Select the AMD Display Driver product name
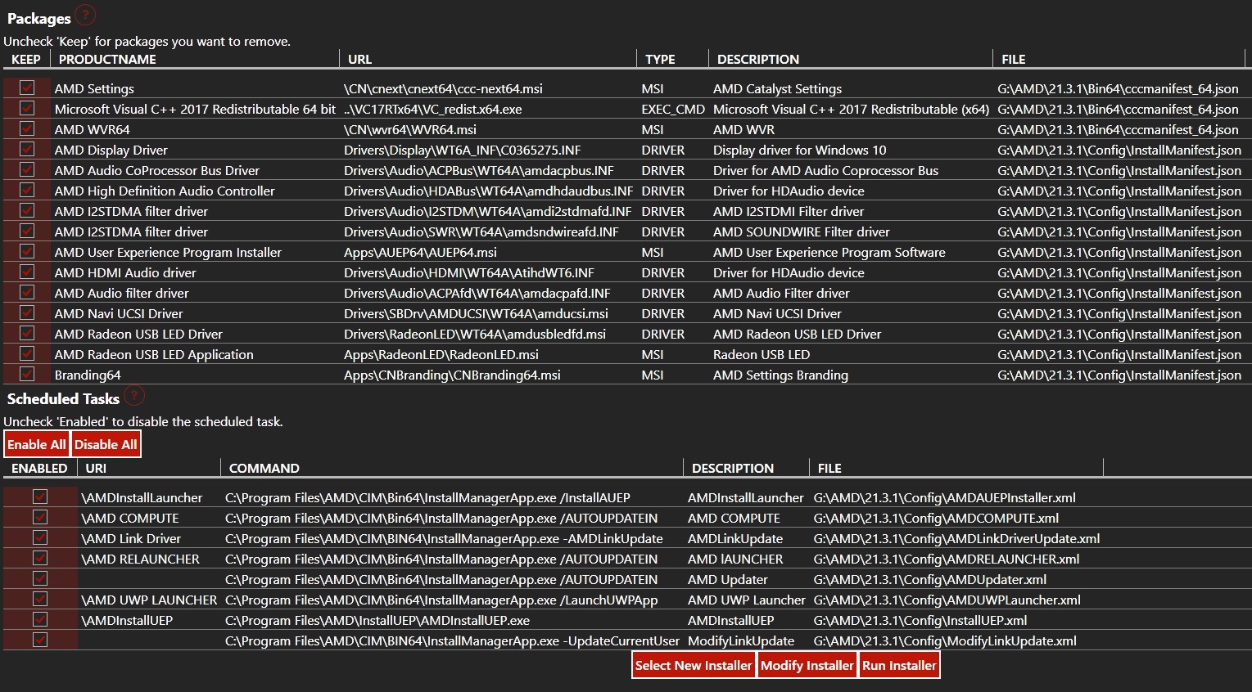The width and height of the screenshot is (1252, 692). point(111,150)
